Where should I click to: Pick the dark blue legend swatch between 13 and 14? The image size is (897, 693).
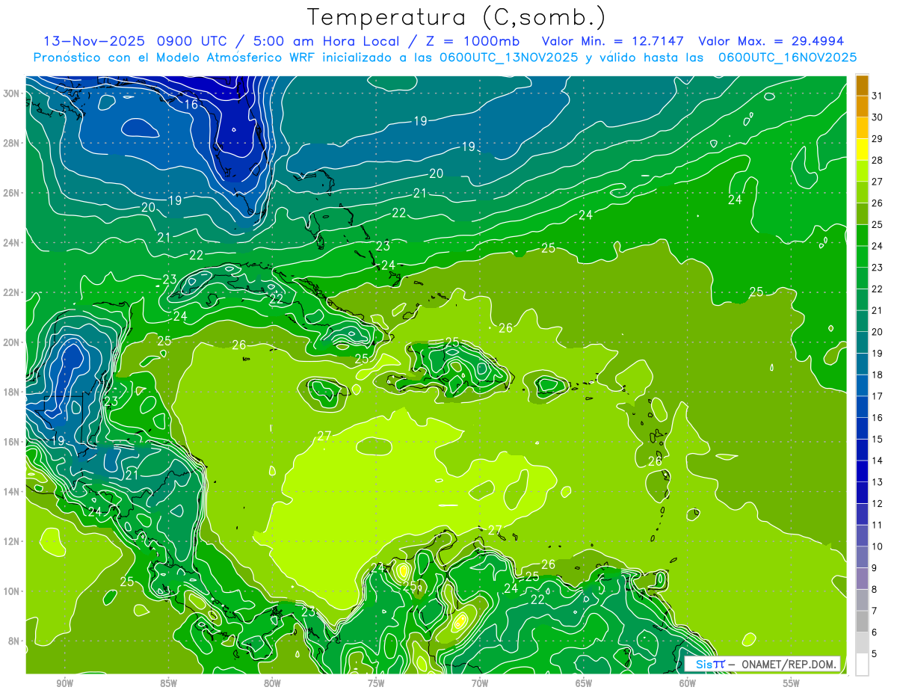tap(862, 472)
